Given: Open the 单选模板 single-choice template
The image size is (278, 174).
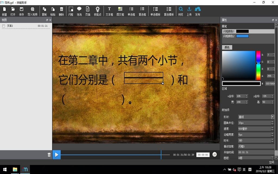Looking at the screenshot, I should 155,11.
